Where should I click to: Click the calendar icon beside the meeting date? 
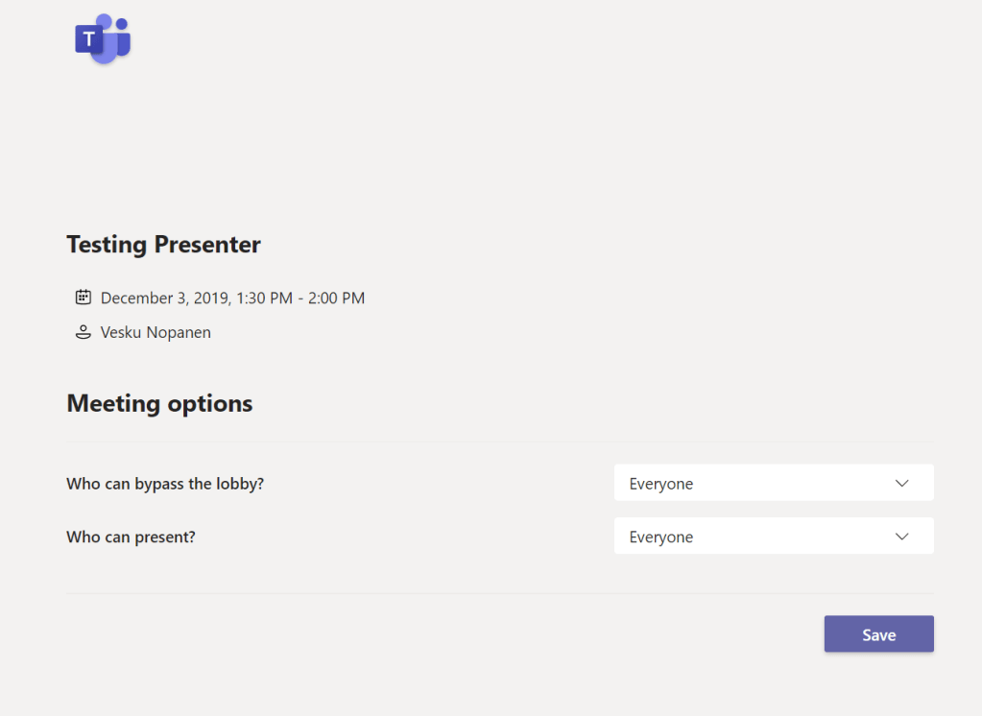point(83,298)
